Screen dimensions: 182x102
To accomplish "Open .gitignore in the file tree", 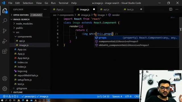I will [x=30, y=88].
